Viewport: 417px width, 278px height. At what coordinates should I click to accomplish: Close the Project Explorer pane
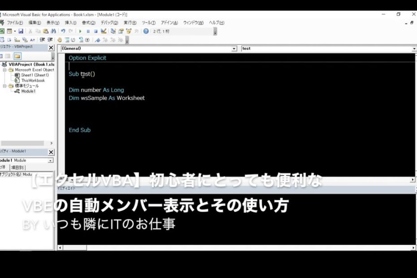point(51,48)
